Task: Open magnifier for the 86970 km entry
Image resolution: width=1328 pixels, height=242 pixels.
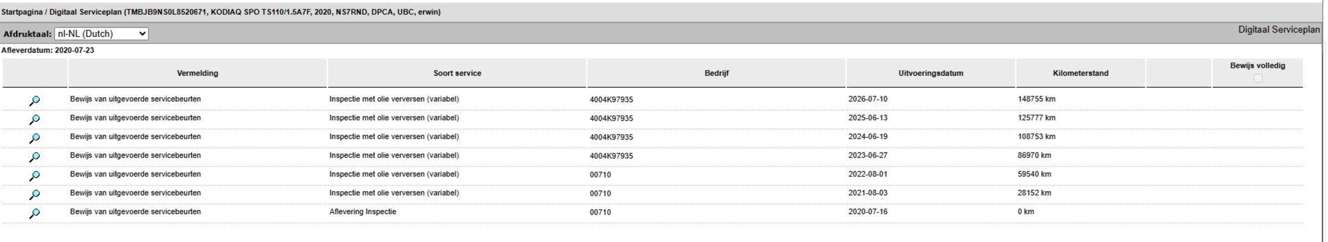Action: pos(35,157)
